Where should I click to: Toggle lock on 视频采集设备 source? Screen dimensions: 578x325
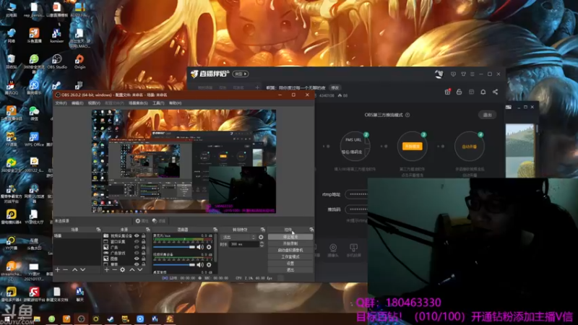(144, 236)
